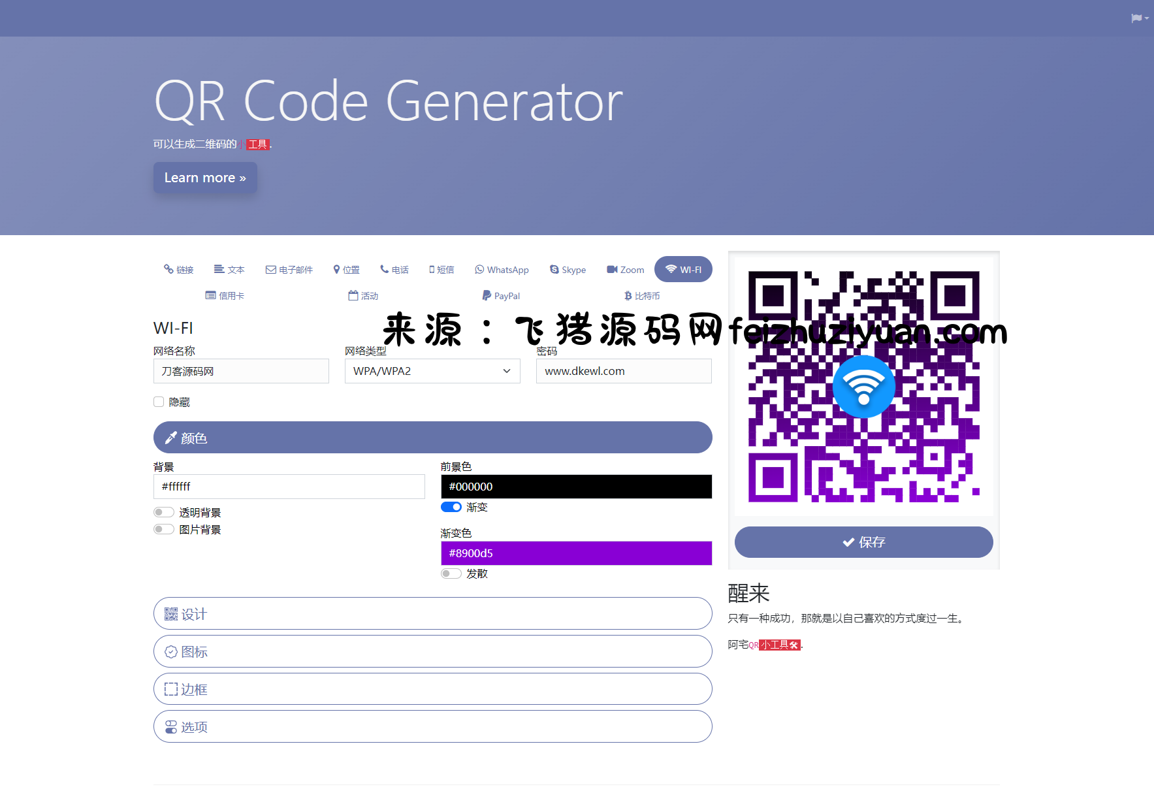Check the 隐藏 hidden network checkbox

(x=159, y=402)
